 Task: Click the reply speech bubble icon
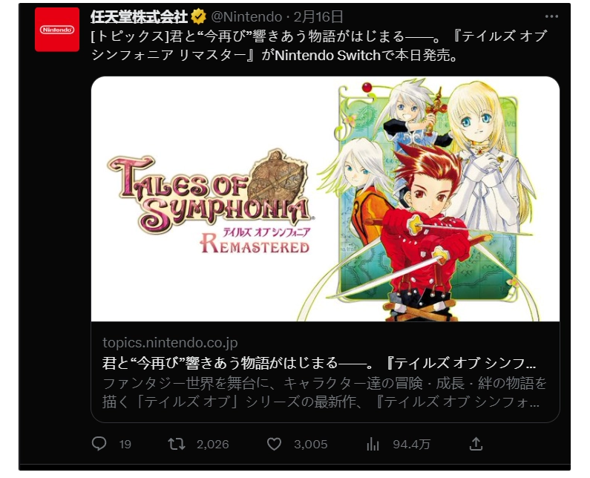click(99, 444)
